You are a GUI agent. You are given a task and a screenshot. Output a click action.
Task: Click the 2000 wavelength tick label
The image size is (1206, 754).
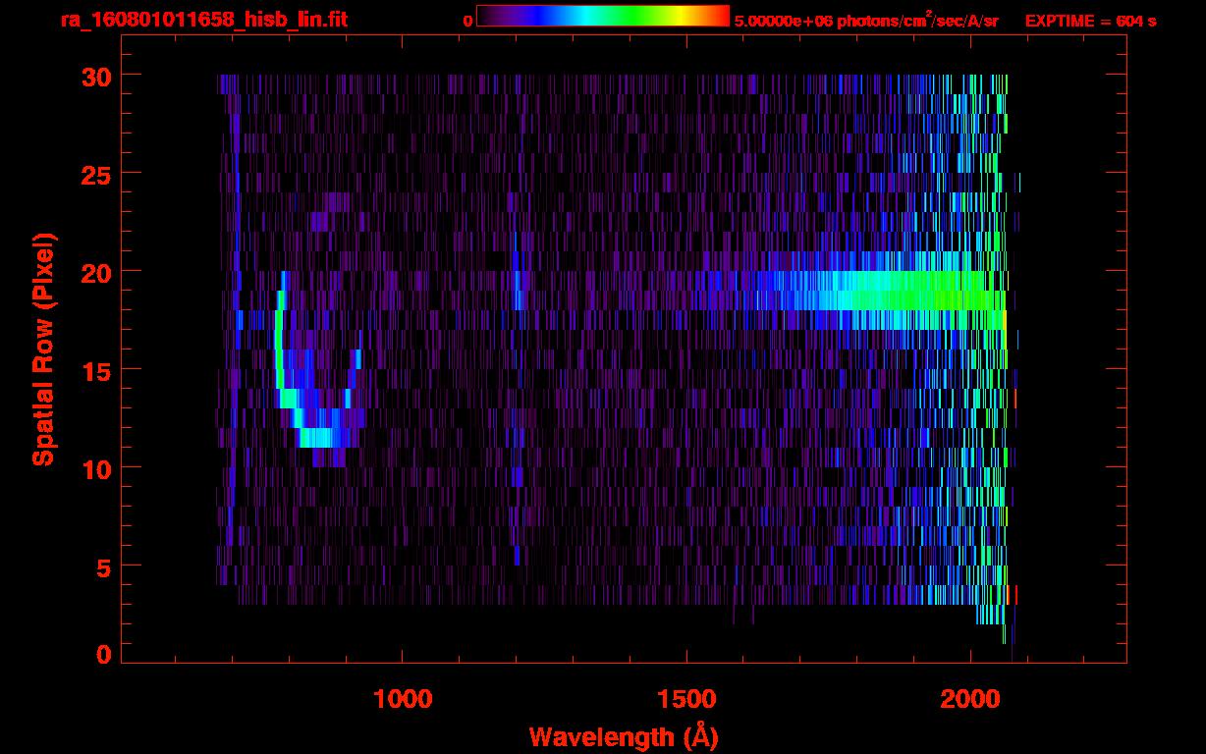coord(970,699)
